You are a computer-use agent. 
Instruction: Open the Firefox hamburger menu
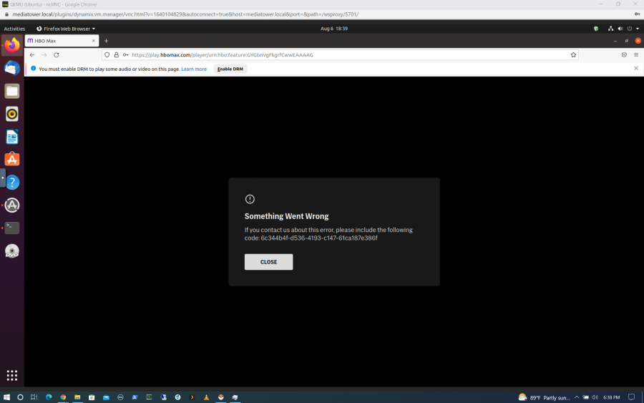point(636,55)
